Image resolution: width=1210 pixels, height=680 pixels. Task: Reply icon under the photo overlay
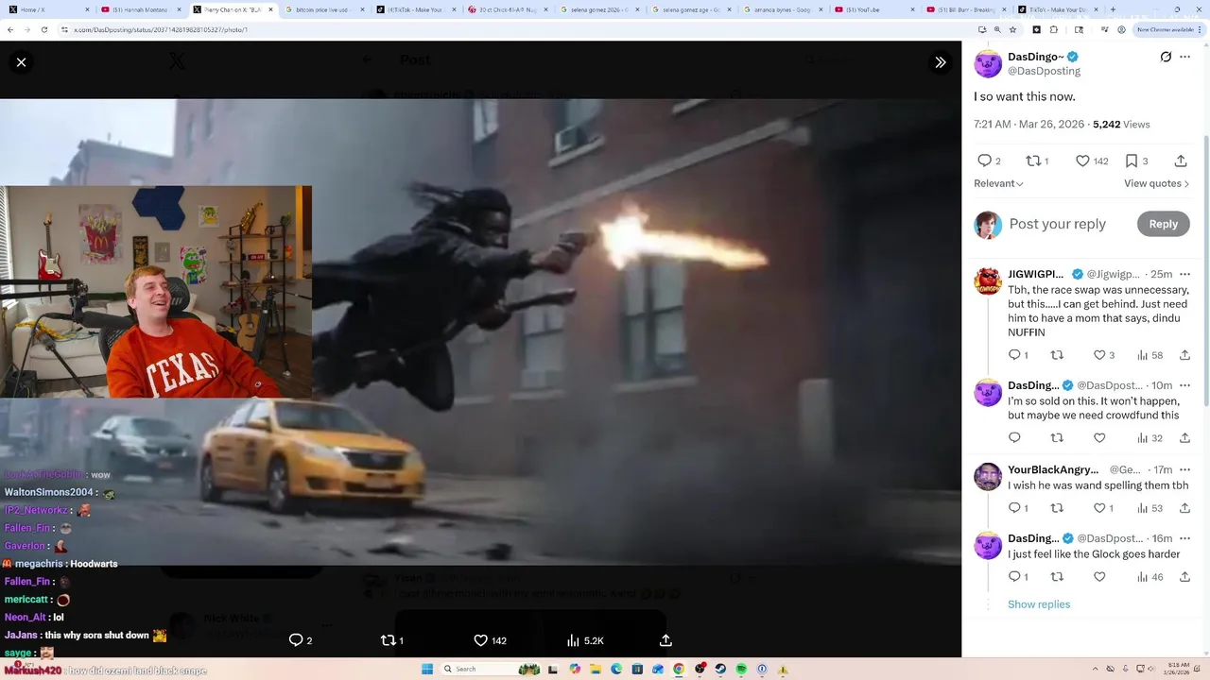pos(301,640)
